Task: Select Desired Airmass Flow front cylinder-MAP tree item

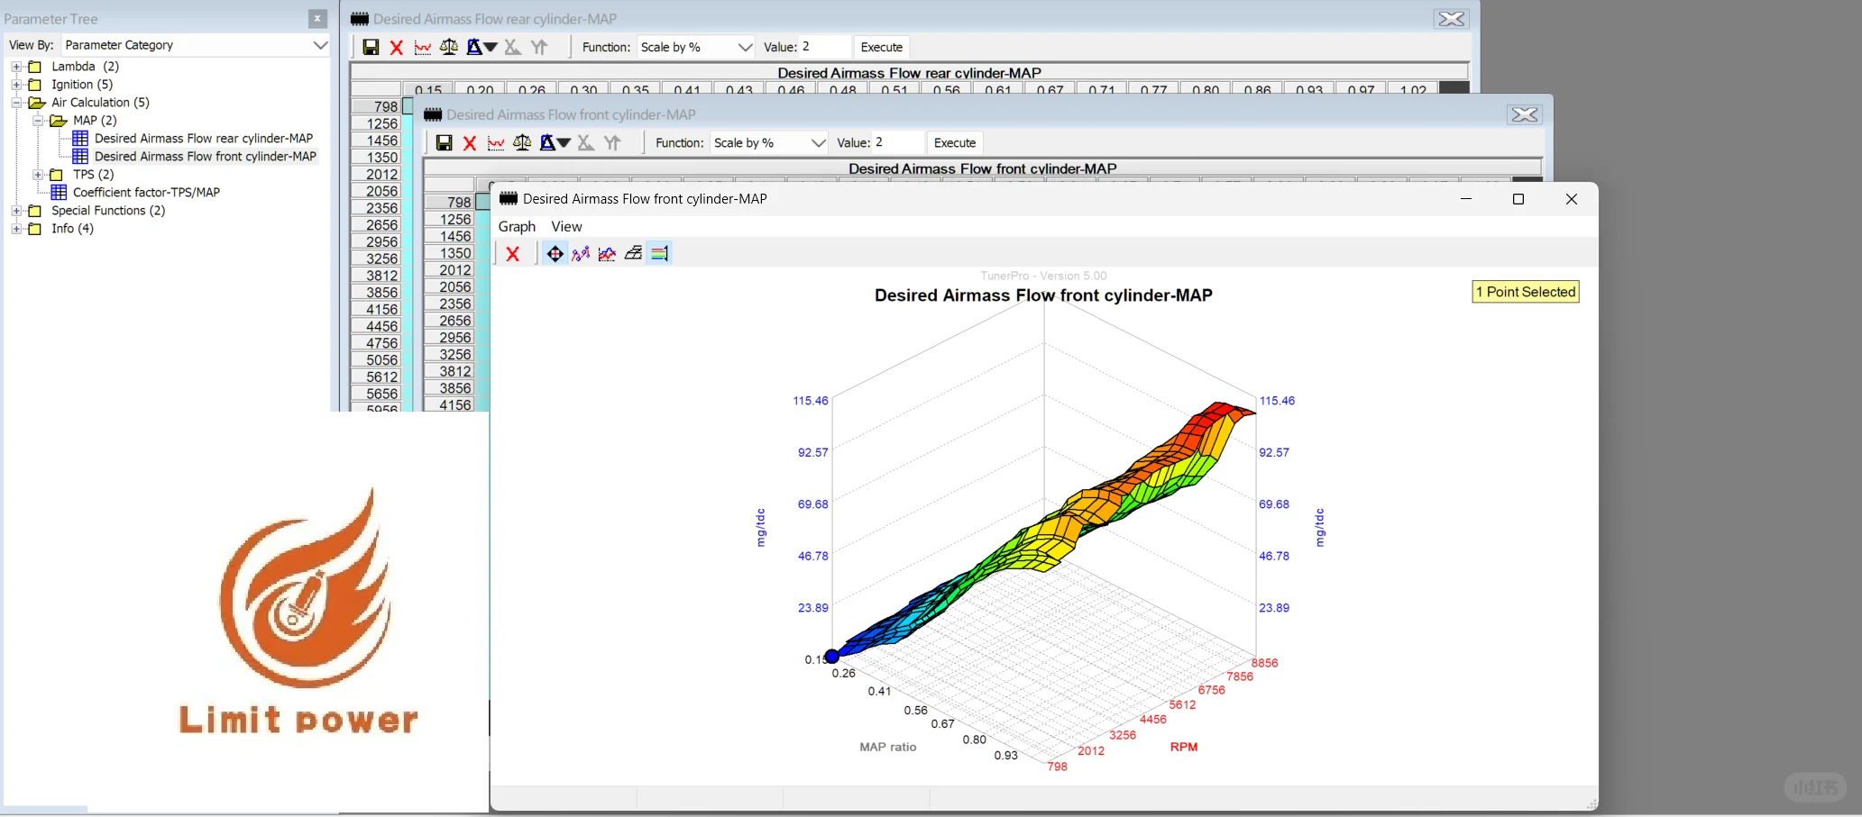Action: (x=206, y=156)
